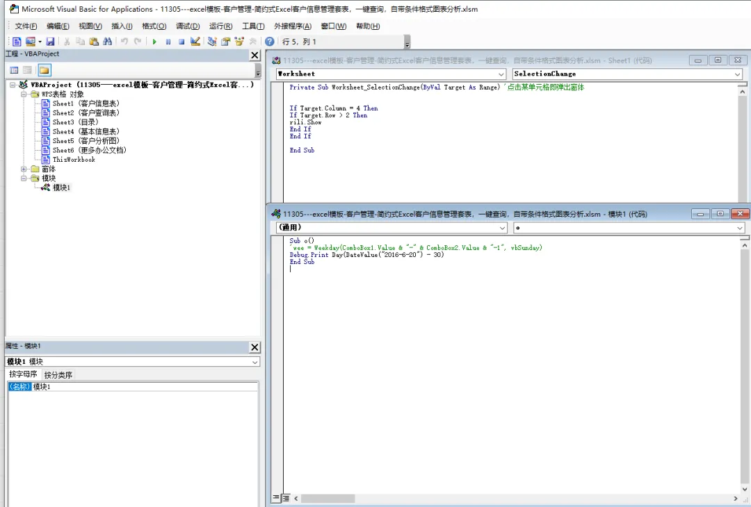Switch to the 按字母序 tab
Image resolution: width=751 pixels, height=507 pixels.
(x=23, y=374)
